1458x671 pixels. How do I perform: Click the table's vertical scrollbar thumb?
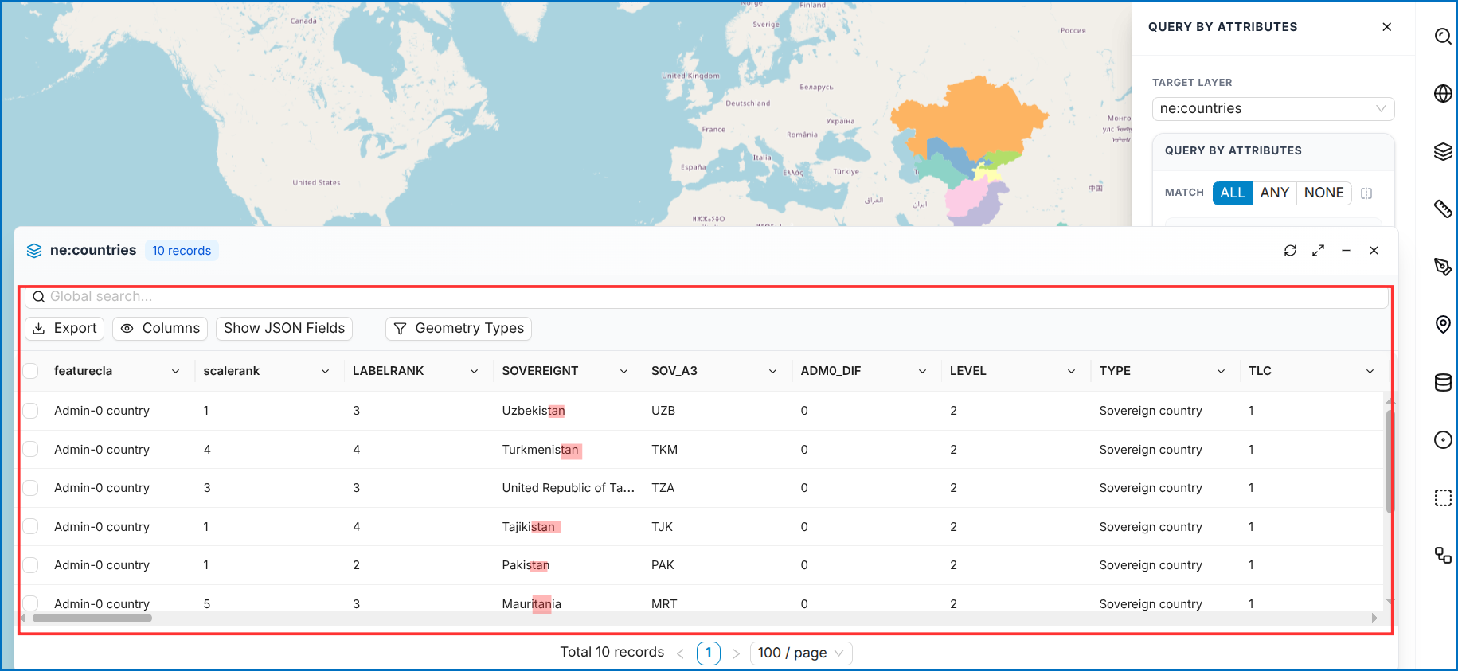[x=1390, y=462]
